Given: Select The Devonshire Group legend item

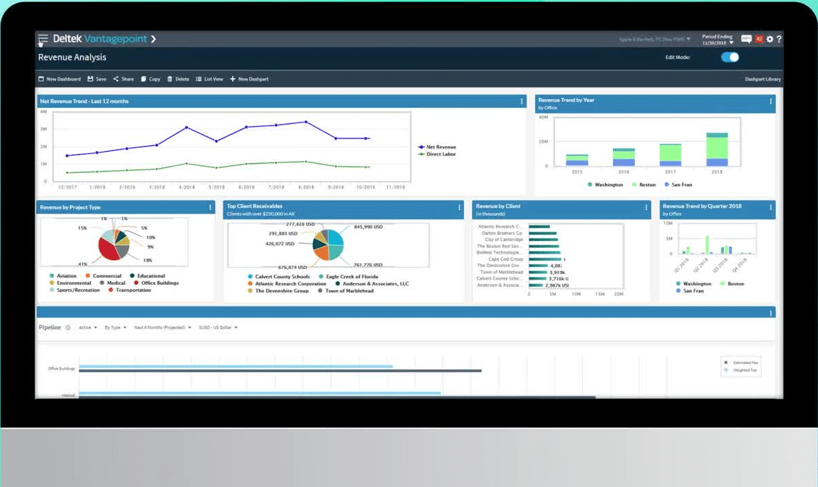Looking at the screenshot, I should coord(279,291).
